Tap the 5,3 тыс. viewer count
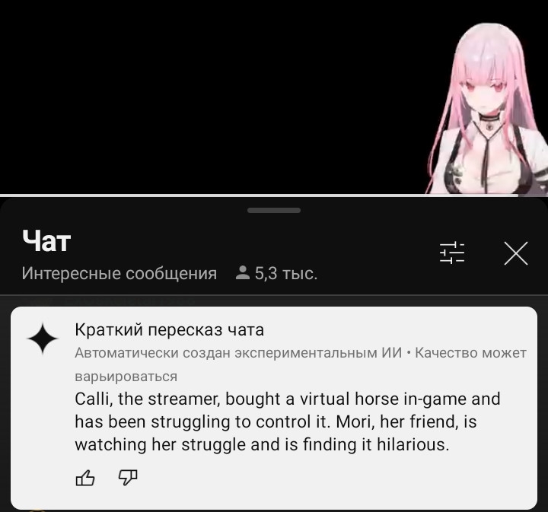 click(286, 273)
